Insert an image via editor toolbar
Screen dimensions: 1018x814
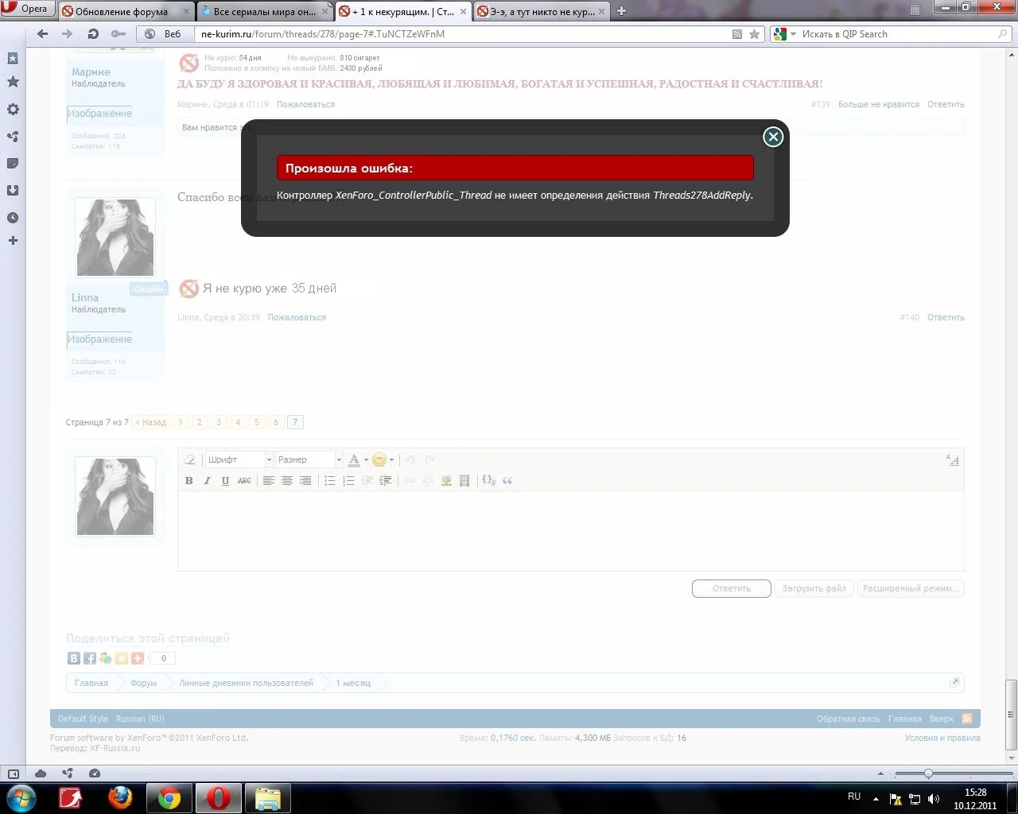pyautogui.click(x=446, y=480)
